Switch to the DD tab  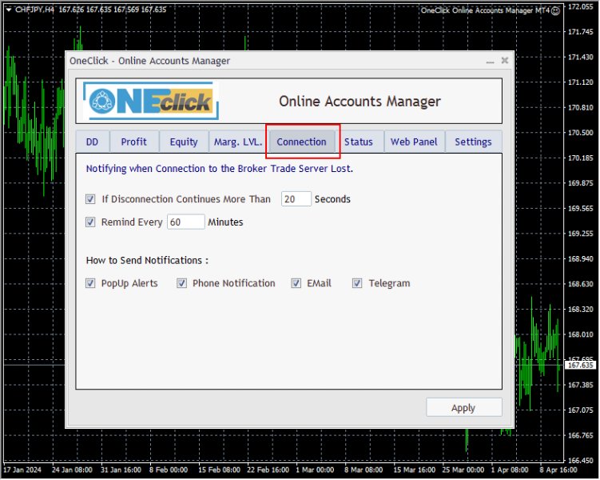(x=92, y=142)
